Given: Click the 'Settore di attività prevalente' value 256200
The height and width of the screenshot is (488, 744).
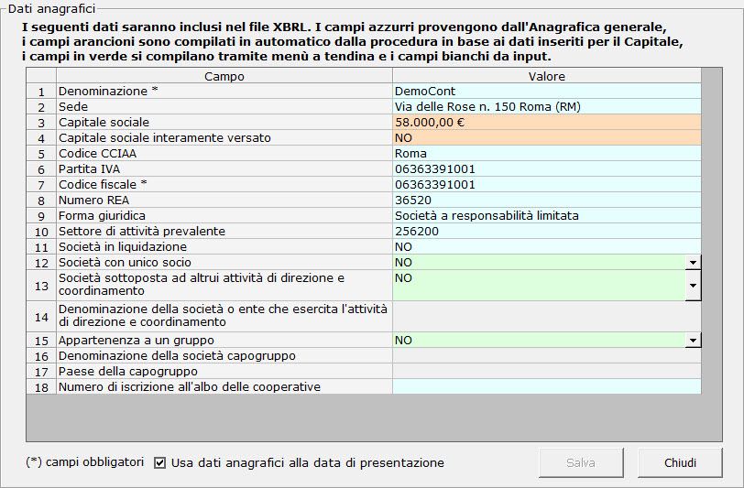Looking at the screenshot, I should point(546,232).
